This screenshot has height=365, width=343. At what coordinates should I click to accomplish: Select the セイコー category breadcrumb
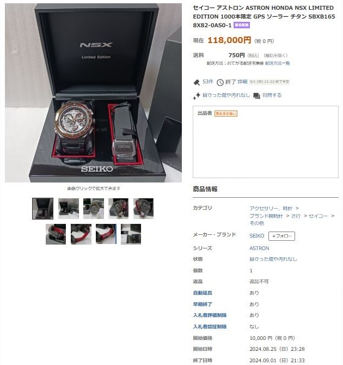pyautogui.click(x=318, y=216)
